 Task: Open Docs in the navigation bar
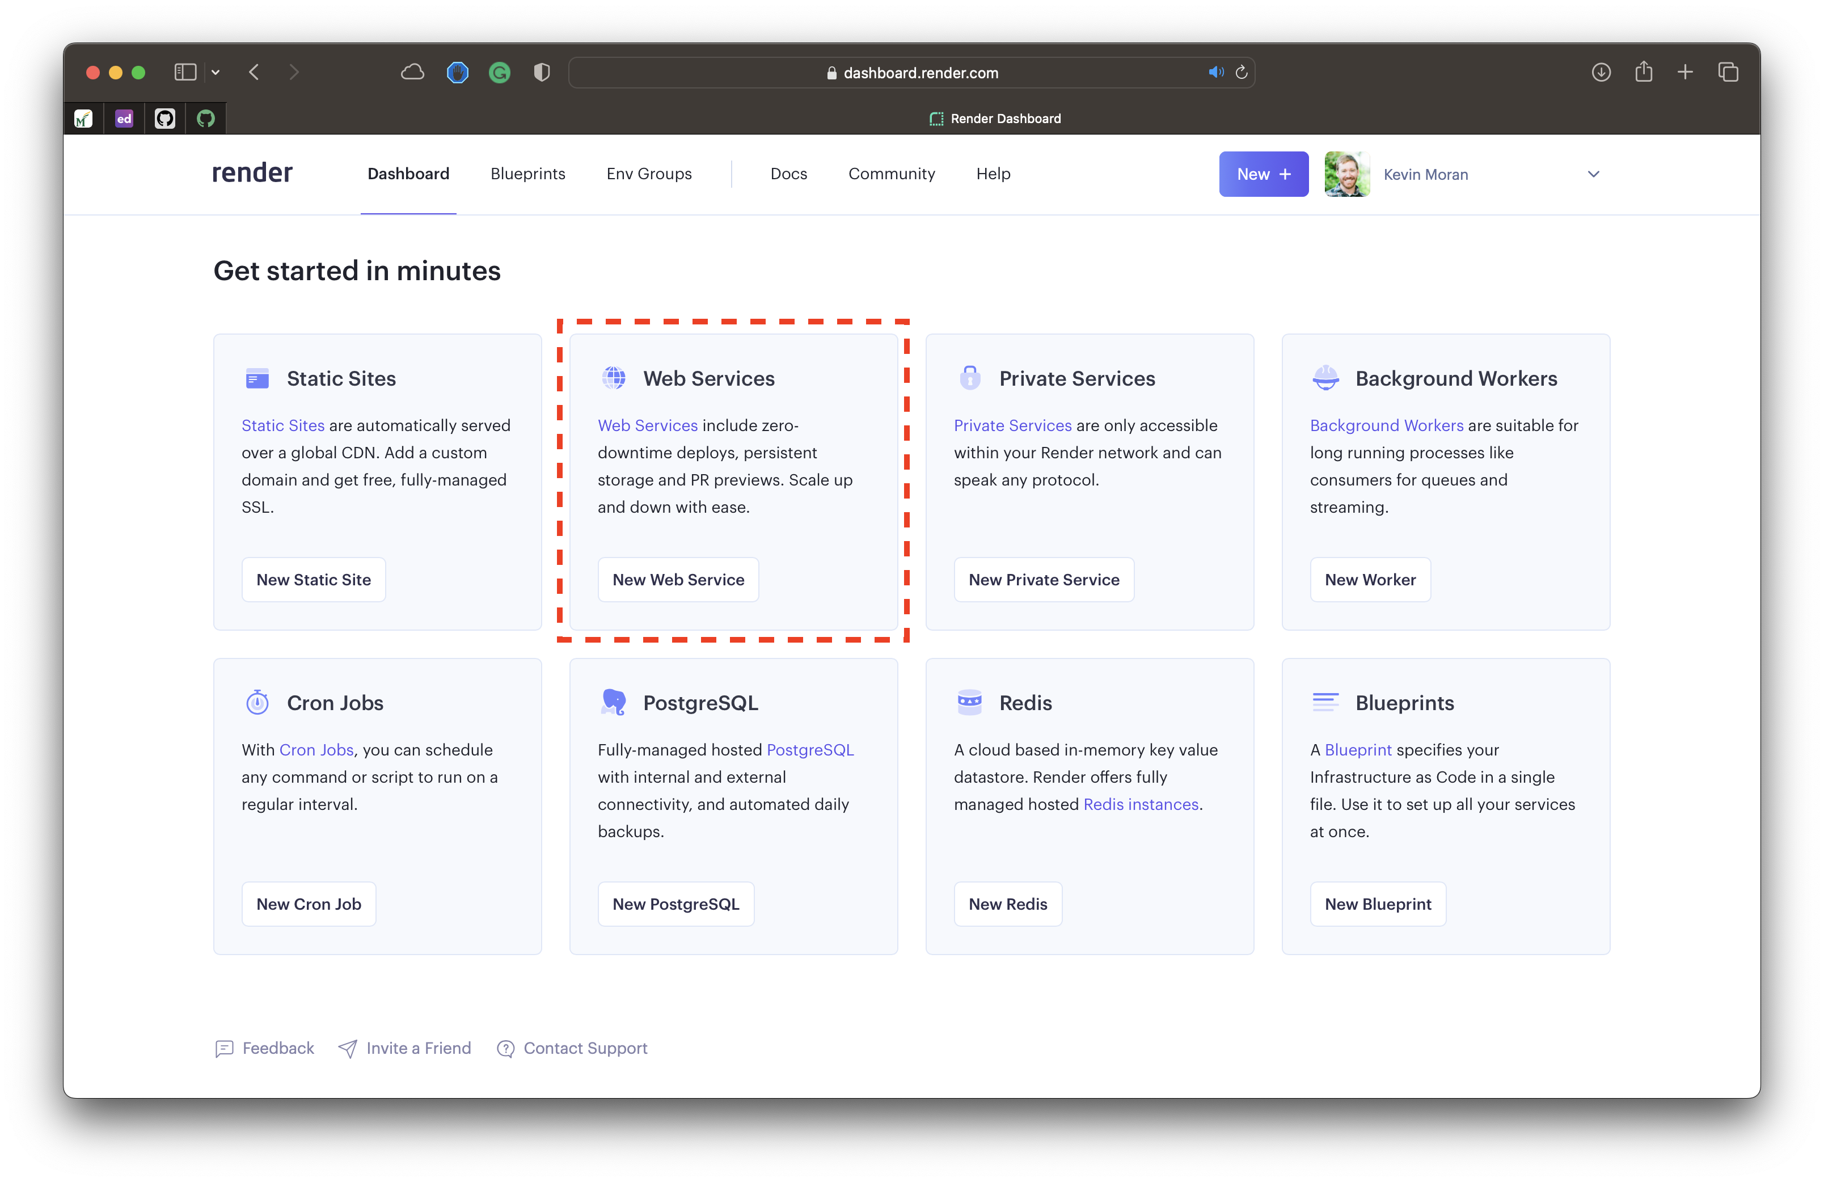tap(788, 174)
